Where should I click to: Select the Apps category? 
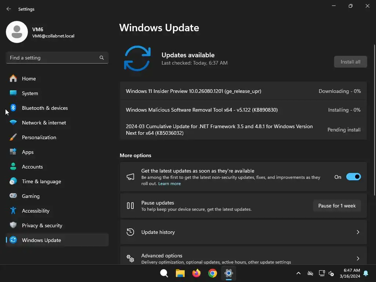coord(28,152)
